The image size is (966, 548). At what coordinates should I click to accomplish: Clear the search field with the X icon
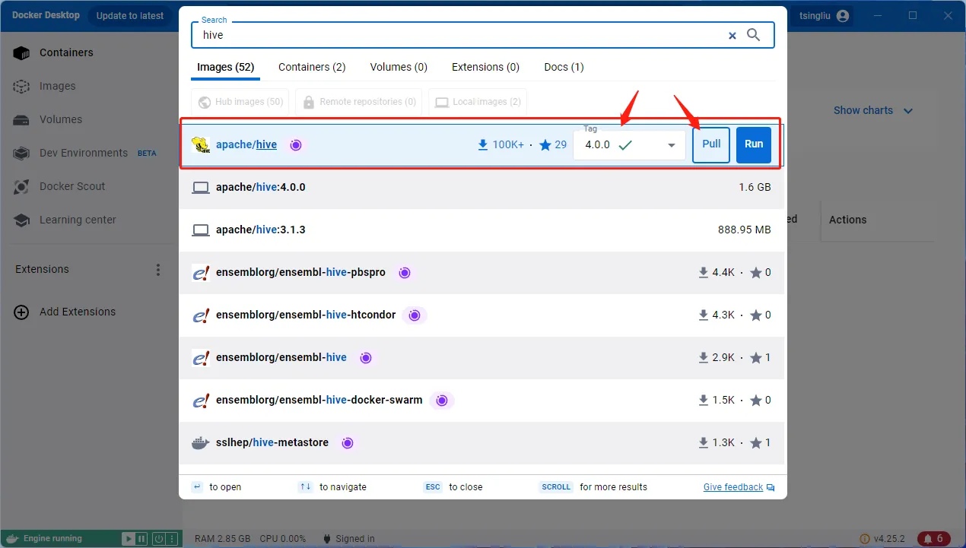pyautogui.click(x=732, y=35)
